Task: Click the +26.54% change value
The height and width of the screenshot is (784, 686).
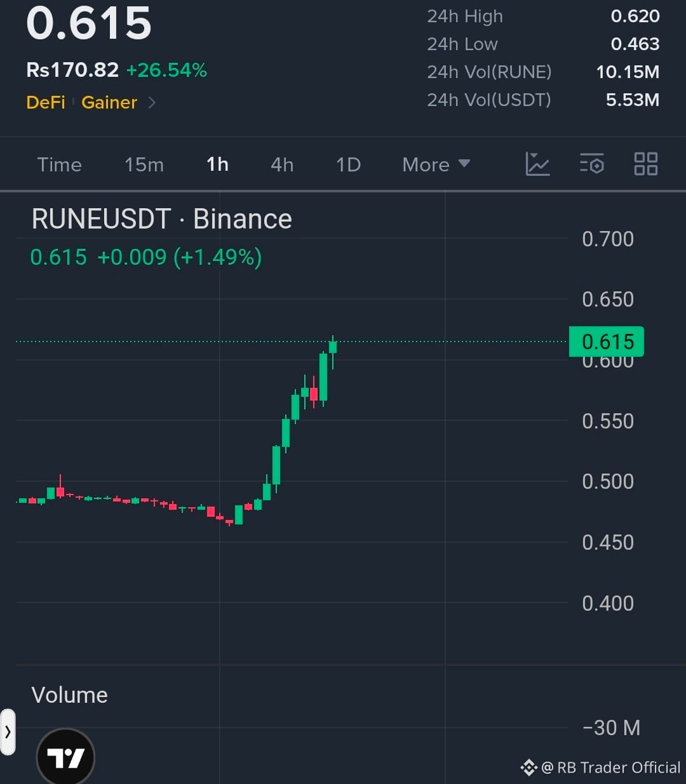Action: [167, 70]
